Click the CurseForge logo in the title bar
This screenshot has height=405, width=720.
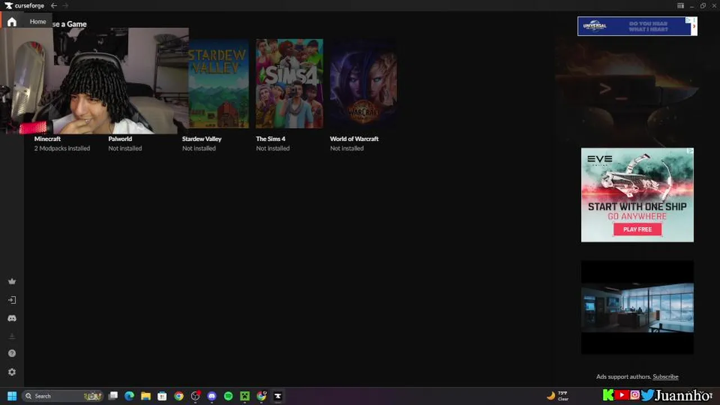click(24, 6)
